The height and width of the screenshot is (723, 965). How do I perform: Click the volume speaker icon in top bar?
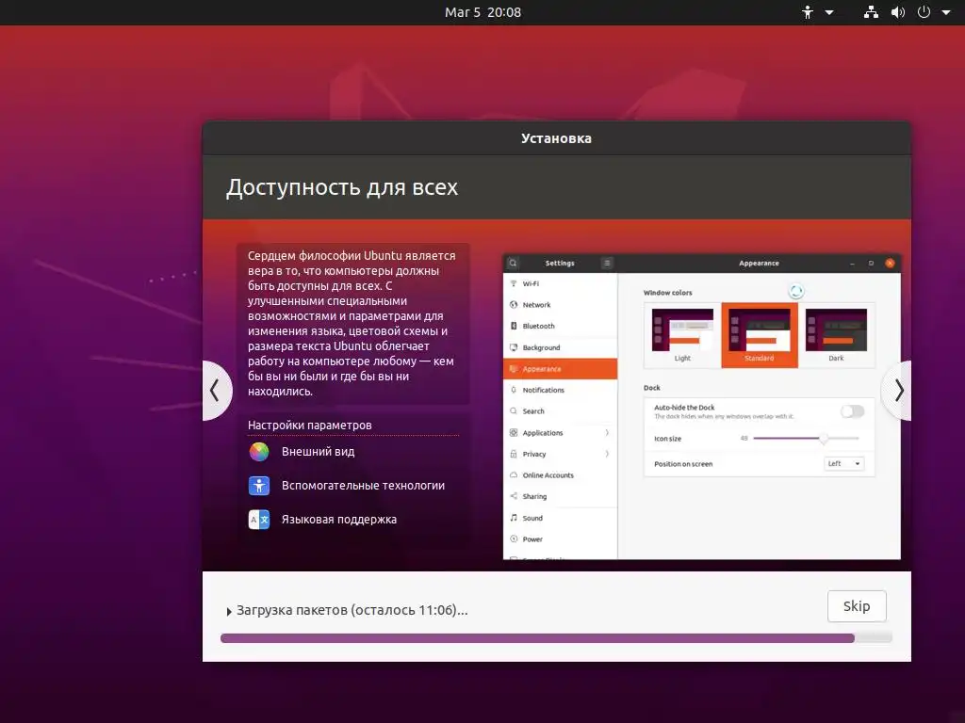(x=898, y=12)
